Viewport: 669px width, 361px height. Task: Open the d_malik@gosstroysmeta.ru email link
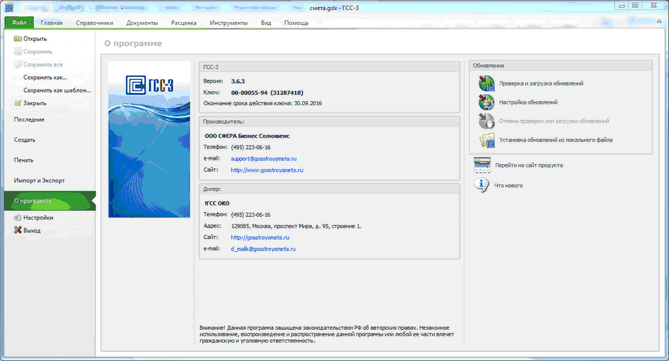(263, 249)
